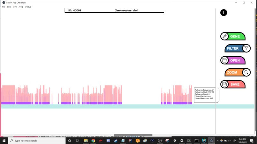Open the Windows Start menu
Screen dimensions: 257x144
coord(4,141)
